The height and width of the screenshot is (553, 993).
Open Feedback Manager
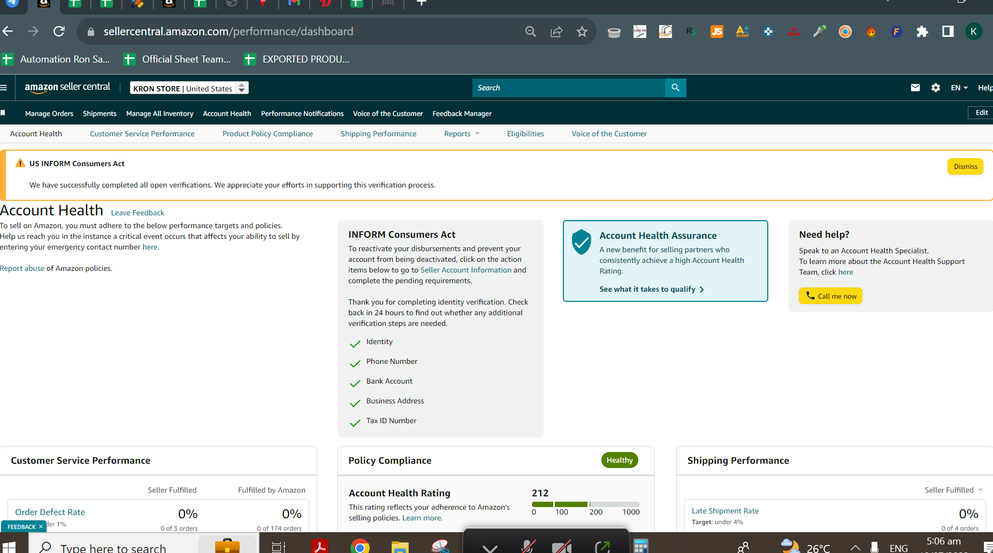462,113
